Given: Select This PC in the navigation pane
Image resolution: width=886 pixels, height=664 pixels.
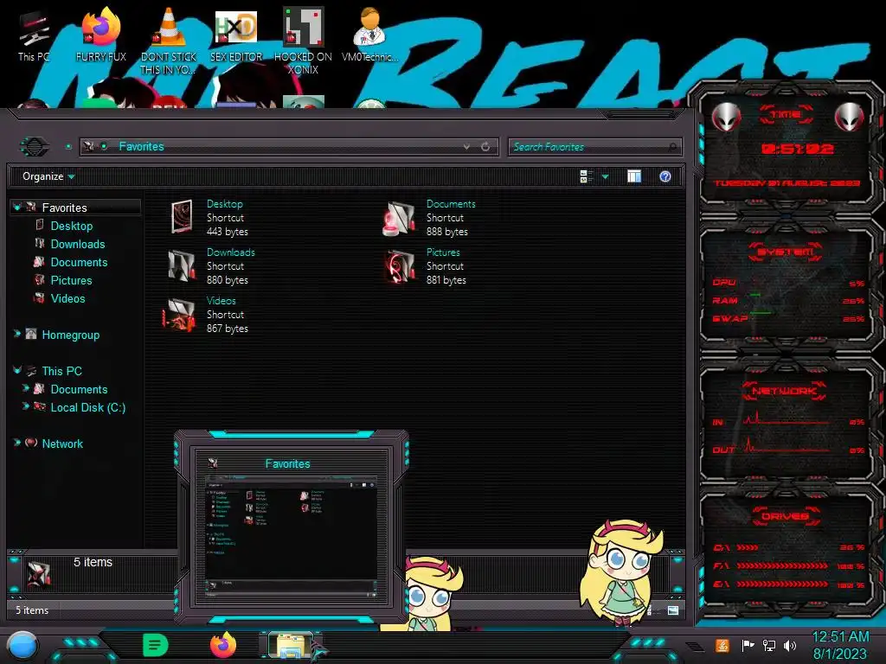Looking at the screenshot, I should coord(61,371).
